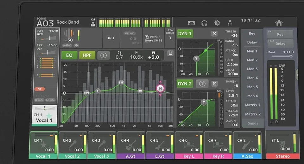The height and width of the screenshot is (164, 304).
Task: Click the FX2 DLY send level fader
Action: point(48,52)
